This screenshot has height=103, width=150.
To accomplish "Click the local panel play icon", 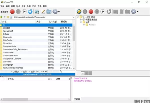I will coord(24,12).
